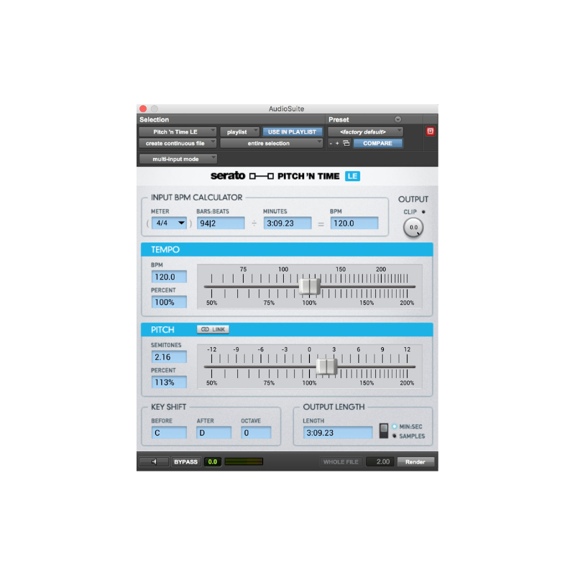Click the OUTPUT level knob

(x=412, y=226)
